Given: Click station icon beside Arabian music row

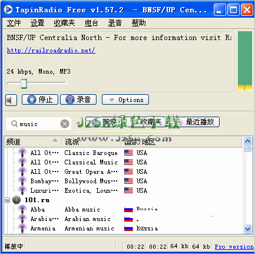Looking at the screenshot, I should click(22, 219).
